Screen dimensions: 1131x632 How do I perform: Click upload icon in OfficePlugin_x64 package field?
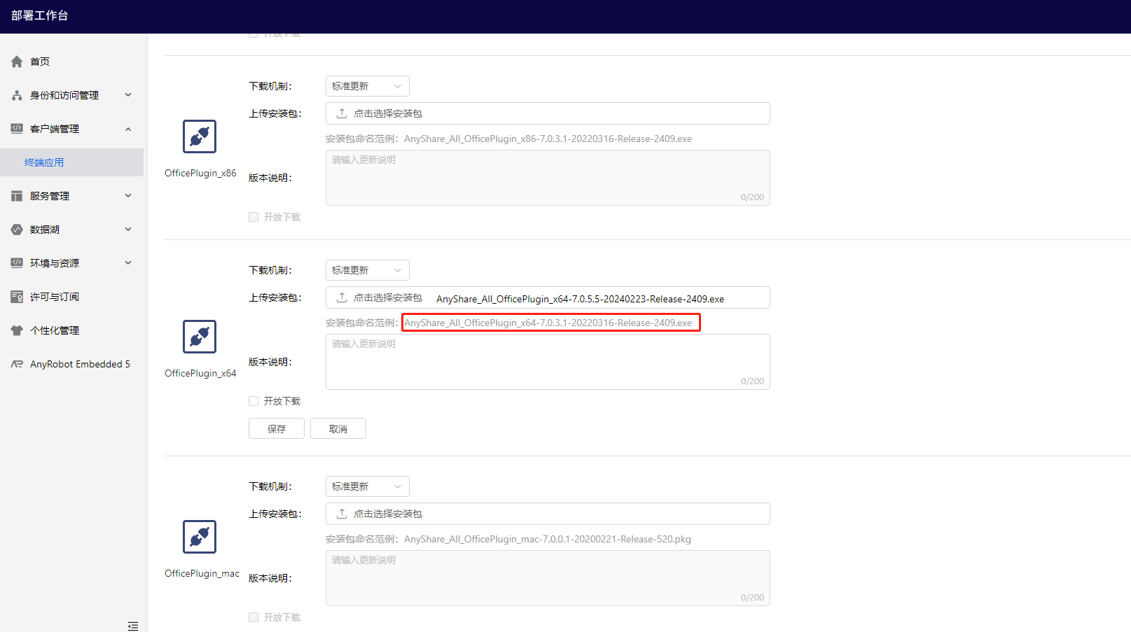[342, 297]
